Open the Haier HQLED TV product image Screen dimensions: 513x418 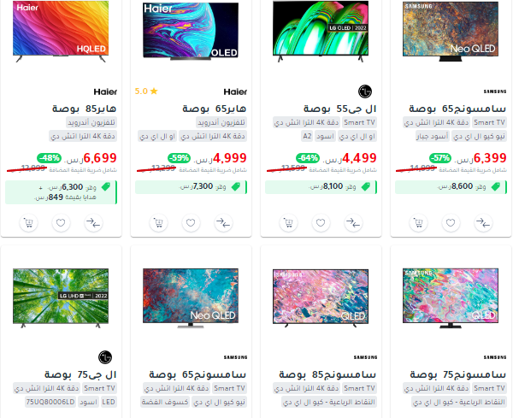pos(61,32)
